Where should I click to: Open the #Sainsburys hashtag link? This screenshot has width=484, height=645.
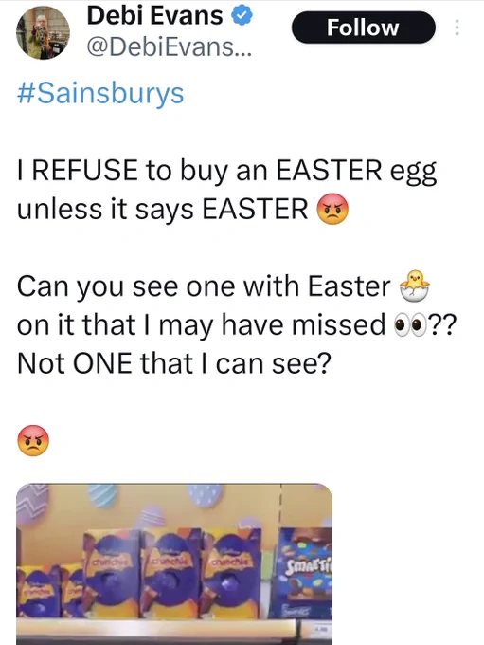tap(100, 94)
